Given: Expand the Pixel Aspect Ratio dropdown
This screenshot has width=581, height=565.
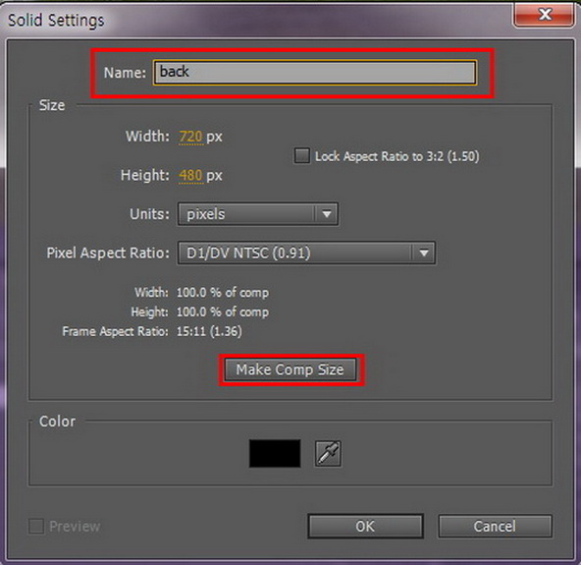Looking at the screenshot, I should 306,253.
